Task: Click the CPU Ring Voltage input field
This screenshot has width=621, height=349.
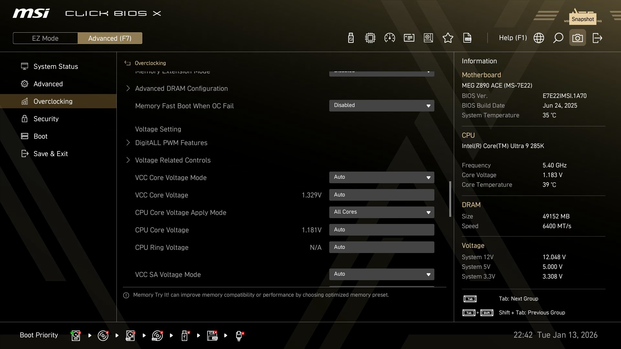Action: (x=381, y=247)
